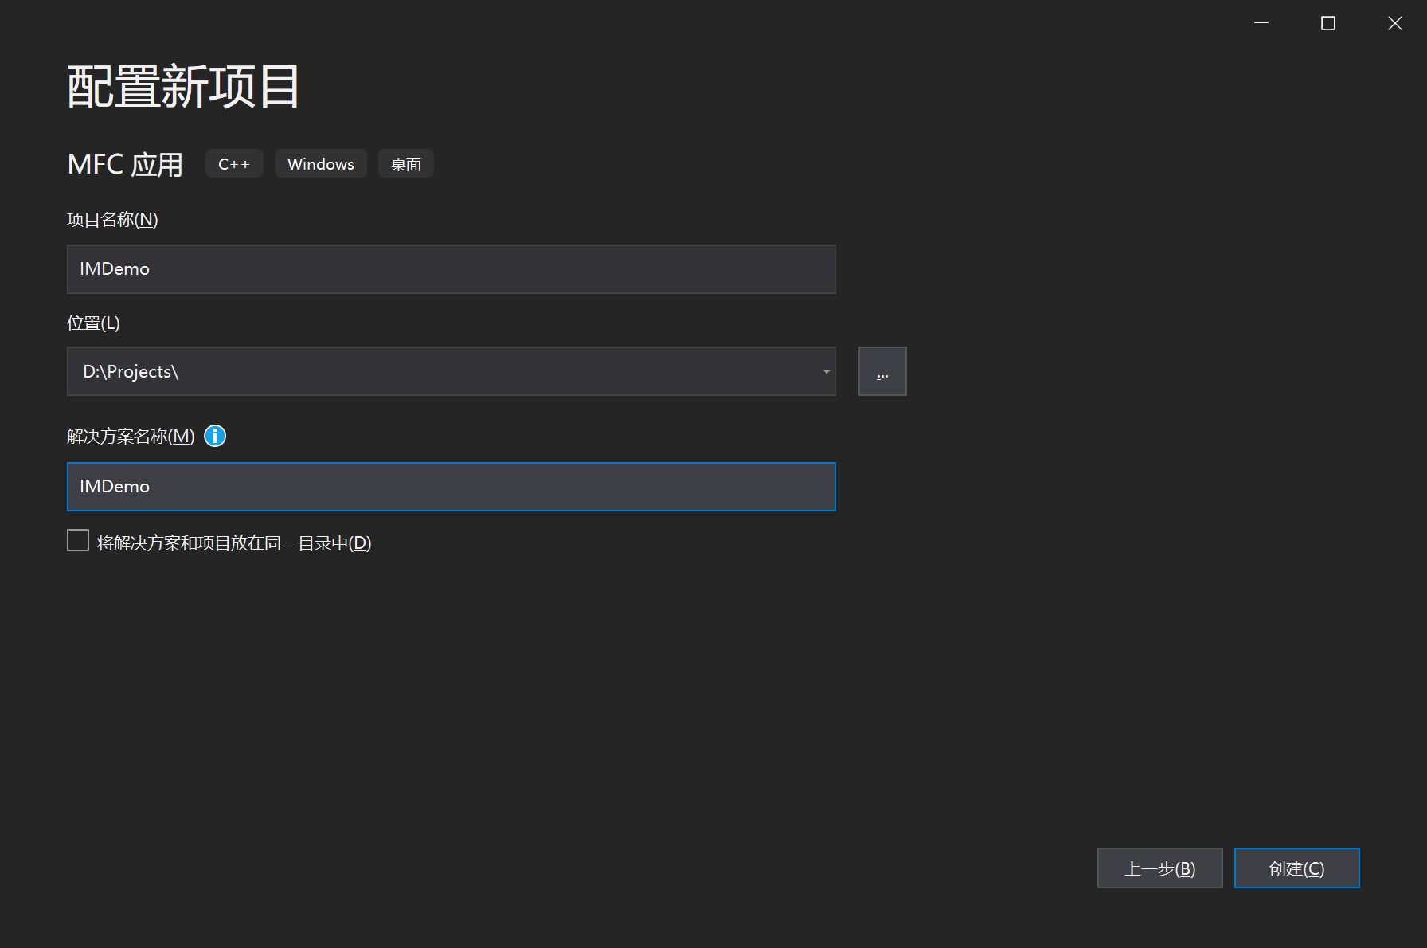Click the MFC 应用 template heading
Image resolution: width=1427 pixels, height=948 pixels.
click(126, 164)
